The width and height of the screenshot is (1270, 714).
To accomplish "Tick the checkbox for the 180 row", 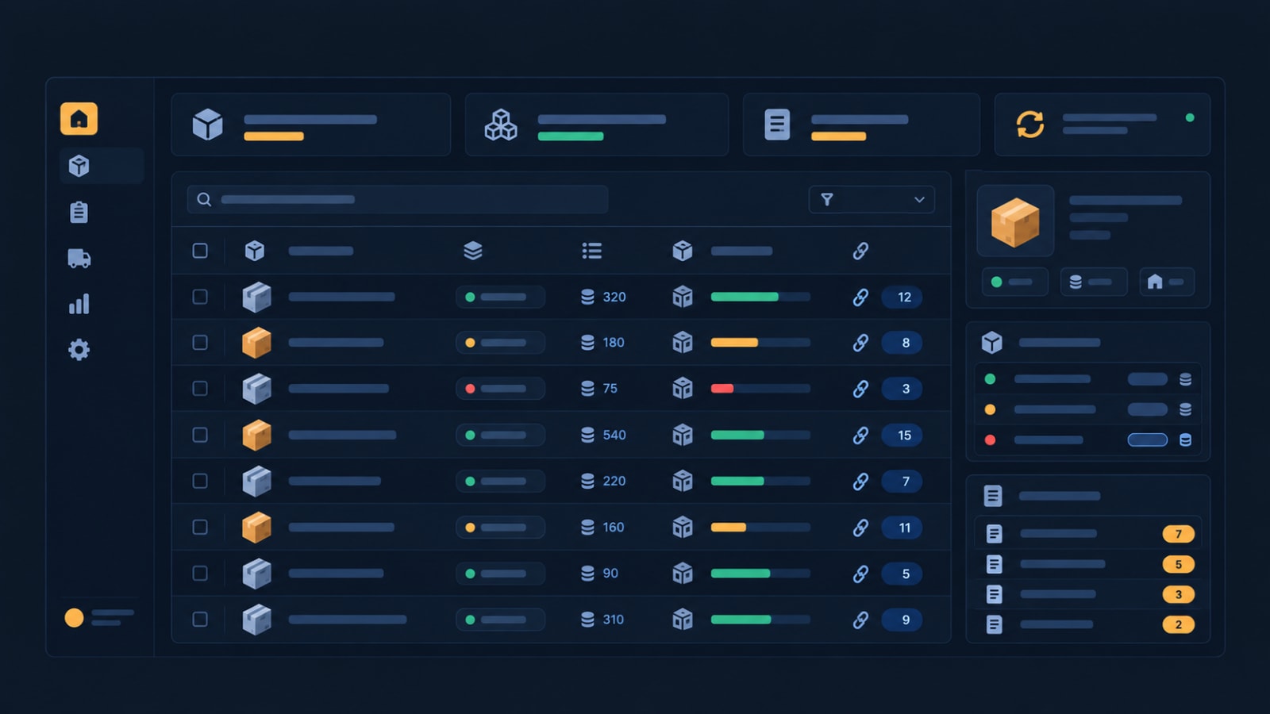I will pyautogui.click(x=200, y=343).
